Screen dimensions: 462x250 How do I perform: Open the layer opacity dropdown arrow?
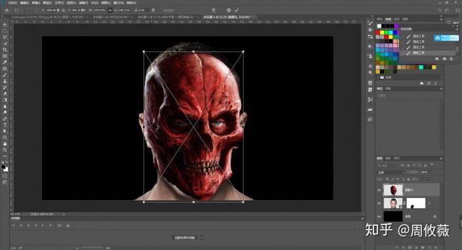(431, 172)
